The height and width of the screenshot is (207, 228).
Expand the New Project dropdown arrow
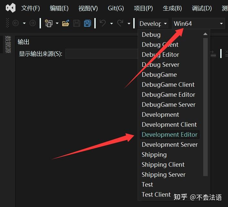coord(57,23)
